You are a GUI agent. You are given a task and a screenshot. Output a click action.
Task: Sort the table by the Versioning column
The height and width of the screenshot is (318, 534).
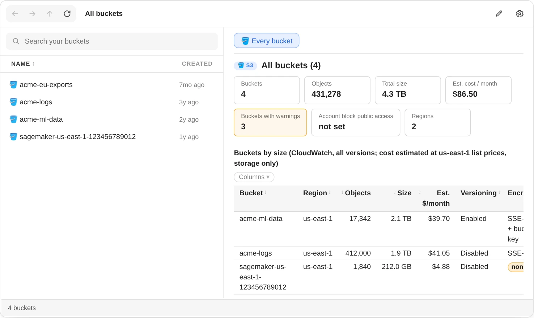pyautogui.click(x=480, y=193)
